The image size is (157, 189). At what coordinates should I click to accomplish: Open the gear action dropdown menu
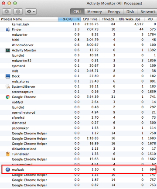(x=31, y=11)
